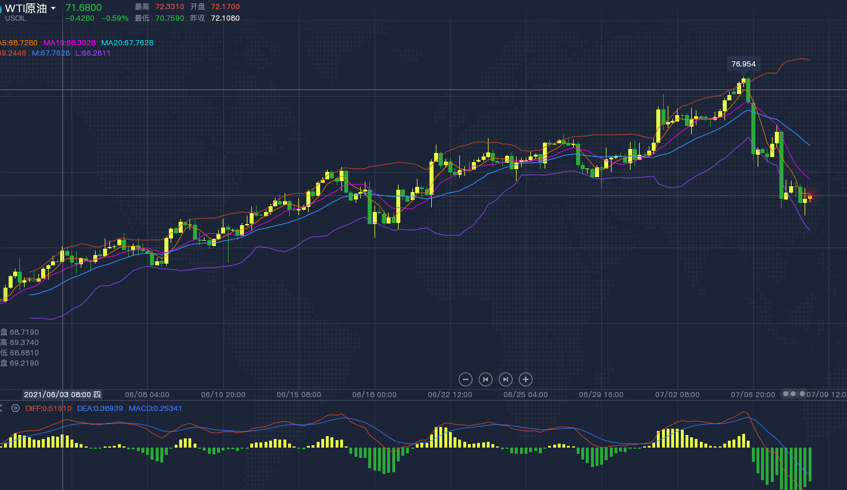
Task: Click the DEA value in MACD legend
Action: (x=100, y=409)
